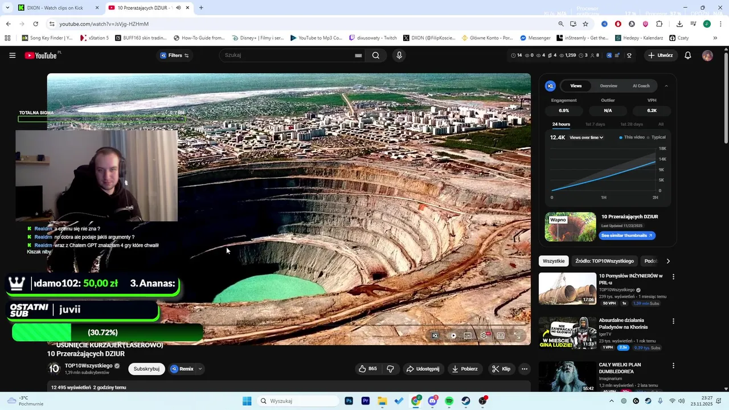Enter fullscreen on the video player
Screen dimensions: 729x410
click(x=517, y=335)
